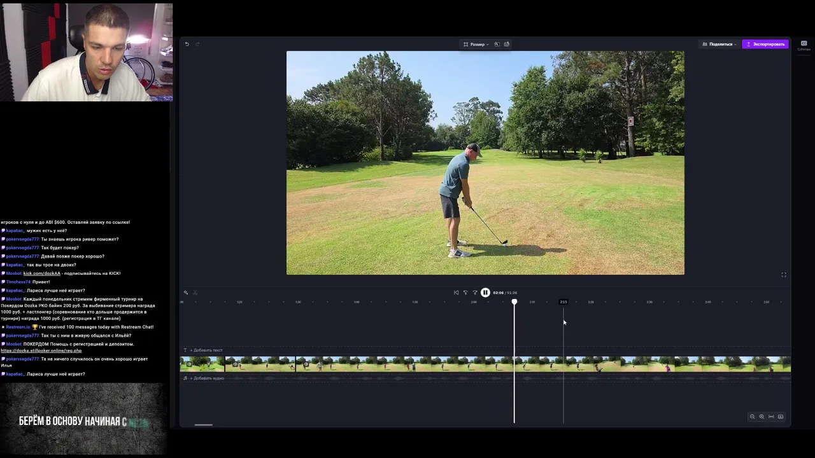Zoom out the timeline

(752, 417)
